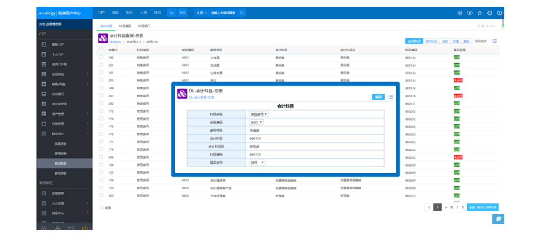Click the hamburger menu icon in top navigation
This screenshot has width=541, height=238.
(172, 13)
